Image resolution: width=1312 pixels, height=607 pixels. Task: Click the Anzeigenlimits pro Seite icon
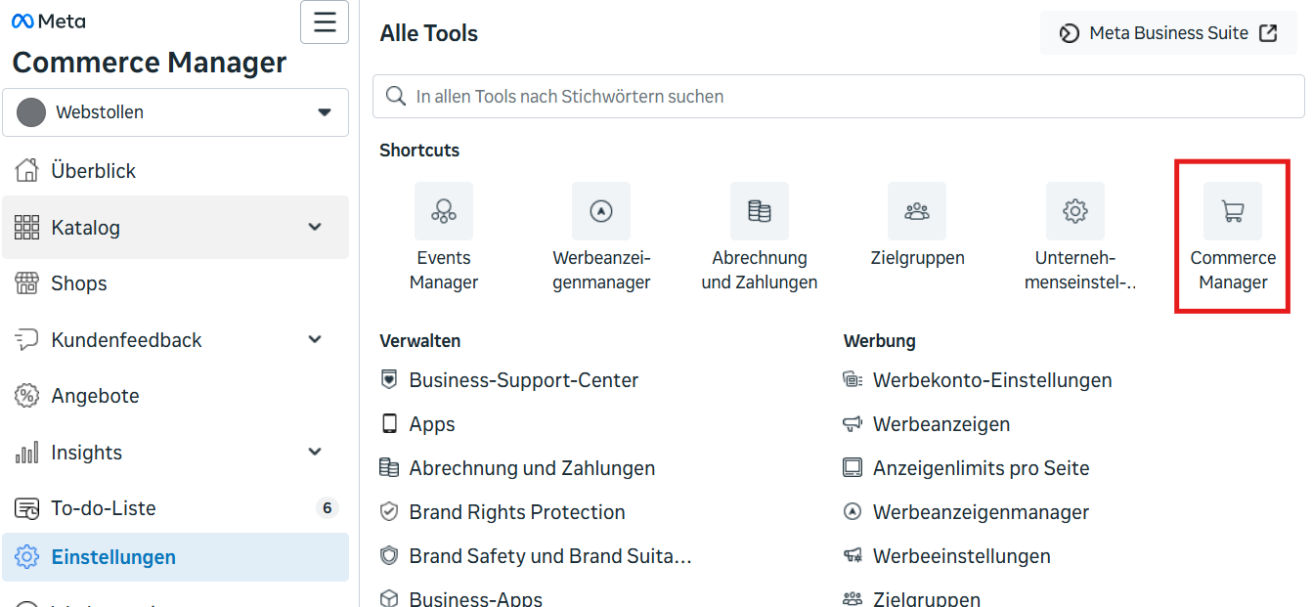853,467
